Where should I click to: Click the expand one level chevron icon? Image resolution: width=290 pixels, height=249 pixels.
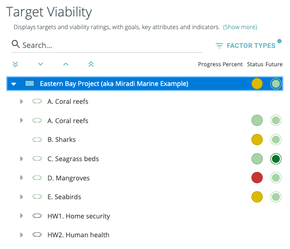(x=40, y=64)
